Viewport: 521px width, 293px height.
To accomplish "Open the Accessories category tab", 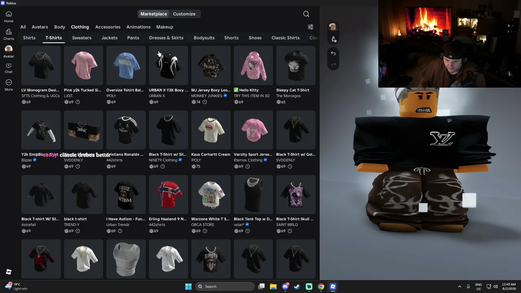I will (108, 27).
